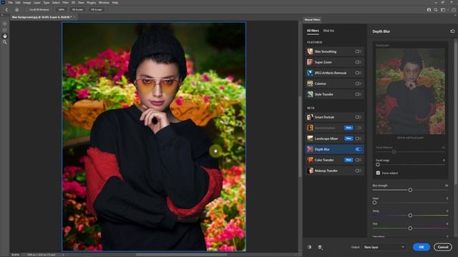
Task: Click the Makeup Transfer filter thumbnail icon
Action: click(310, 171)
